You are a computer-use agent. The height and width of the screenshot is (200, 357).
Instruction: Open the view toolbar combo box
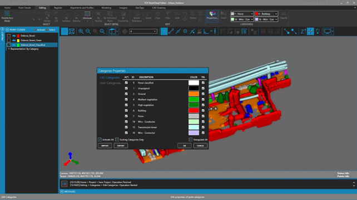point(143,31)
